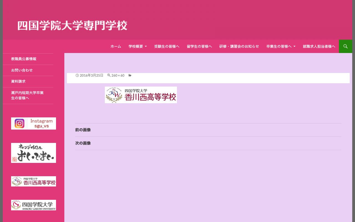The image size is (355, 222).
Task: Open the 教職員公募情報 sidebar link
Action: point(24,59)
